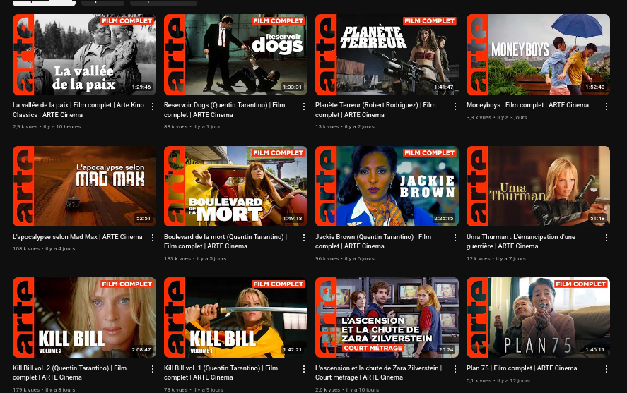The height and width of the screenshot is (393, 627).
Task: Open options menu for Boulevard de la mort
Action: click(x=304, y=238)
